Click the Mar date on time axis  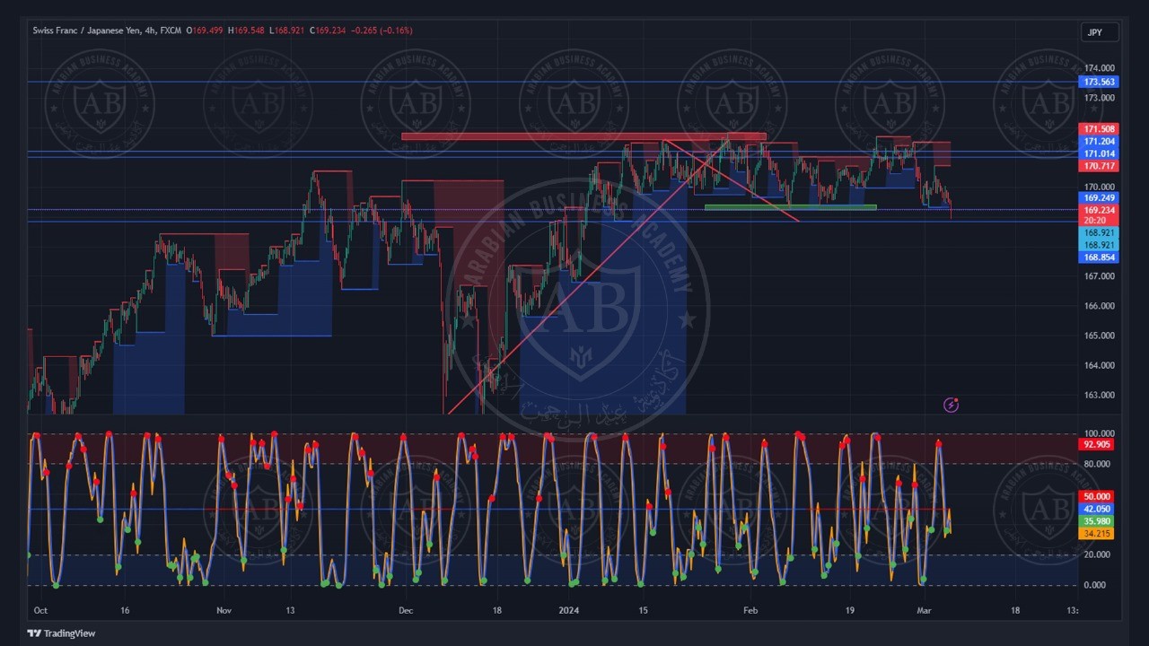[924, 610]
